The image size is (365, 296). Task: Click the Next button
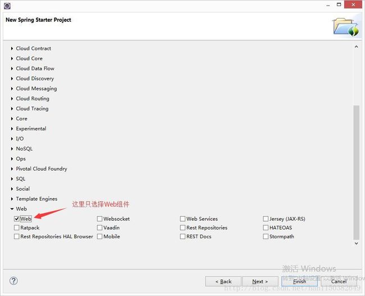260,281
